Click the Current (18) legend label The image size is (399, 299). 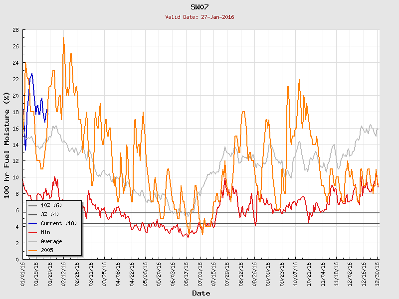point(59,223)
